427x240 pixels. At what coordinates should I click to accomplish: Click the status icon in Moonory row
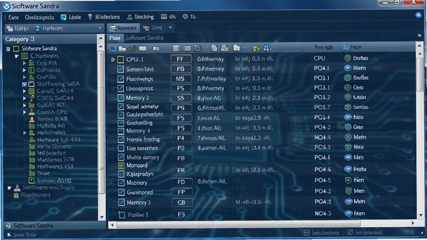click(348, 180)
